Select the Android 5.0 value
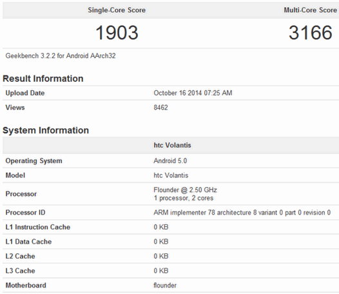The width and height of the screenshot is (339, 294). point(170,161)
